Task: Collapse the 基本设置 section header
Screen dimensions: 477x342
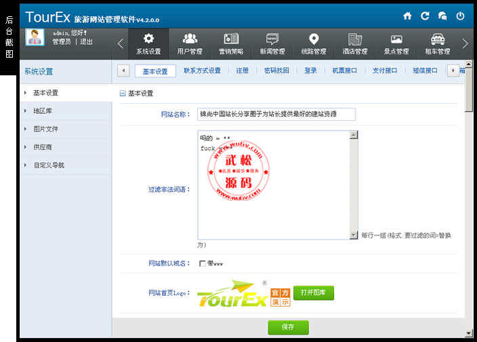Action: tap(123, 93)
